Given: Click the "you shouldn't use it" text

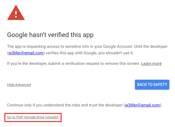Looking at the screenshot, I should point(116,53).
